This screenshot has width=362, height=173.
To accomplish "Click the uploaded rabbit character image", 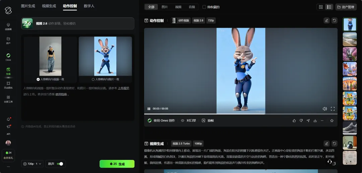I will point(105,56).
